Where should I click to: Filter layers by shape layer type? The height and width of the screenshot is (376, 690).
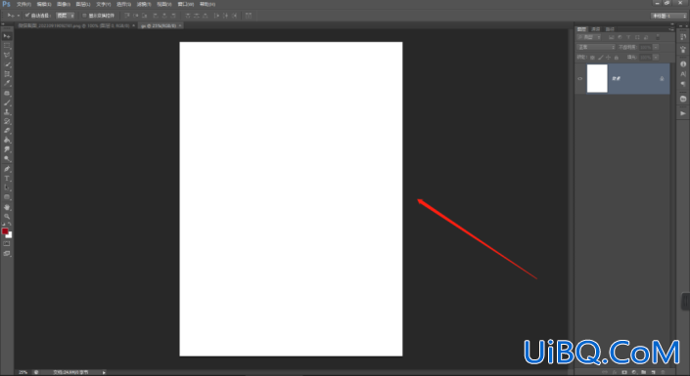pyautogui.click(x=637, y=37)
